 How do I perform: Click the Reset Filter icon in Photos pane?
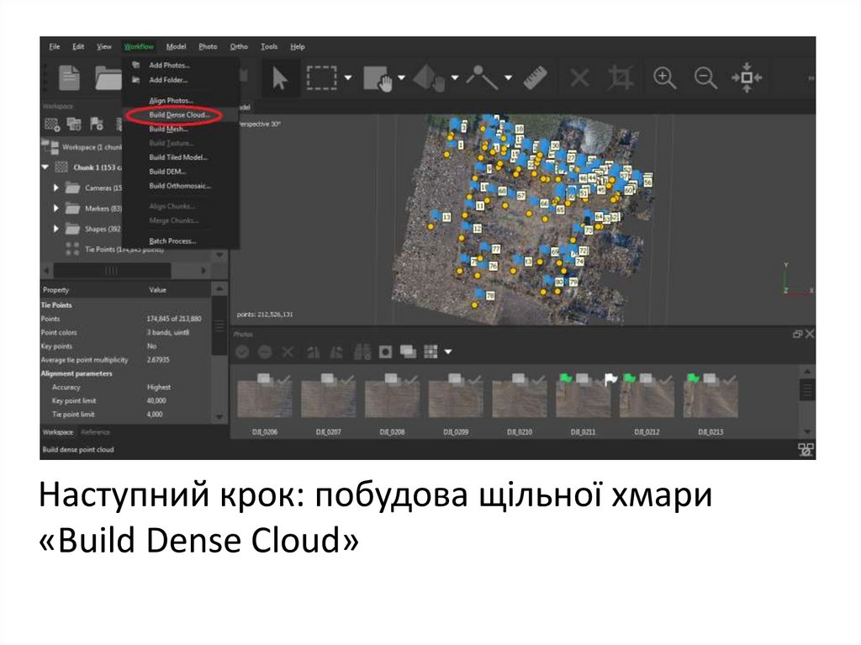362,352
